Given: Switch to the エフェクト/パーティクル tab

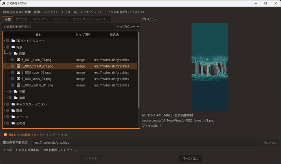Looking at the screenshot, I should [x=91, y=19].
